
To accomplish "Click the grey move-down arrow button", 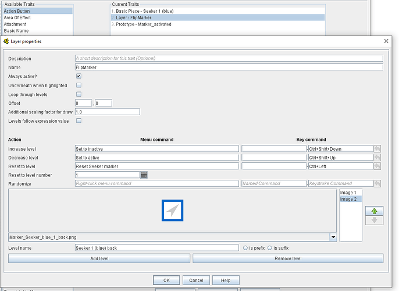I will click(x=374, y=220).
